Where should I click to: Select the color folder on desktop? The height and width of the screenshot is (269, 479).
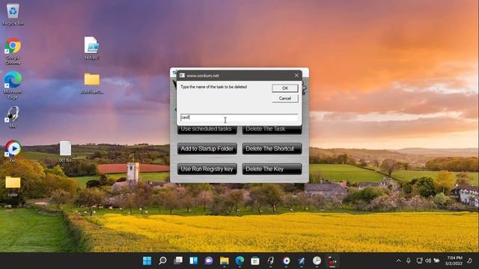(13, 186)
